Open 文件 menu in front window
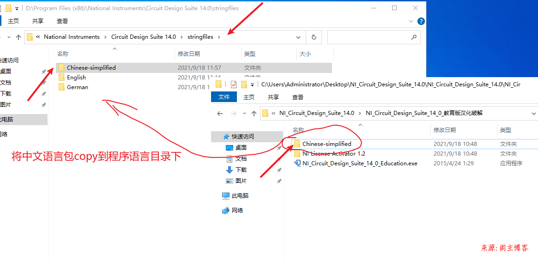Viewport: 538px width, 260px height. click(x=224, y=97)
